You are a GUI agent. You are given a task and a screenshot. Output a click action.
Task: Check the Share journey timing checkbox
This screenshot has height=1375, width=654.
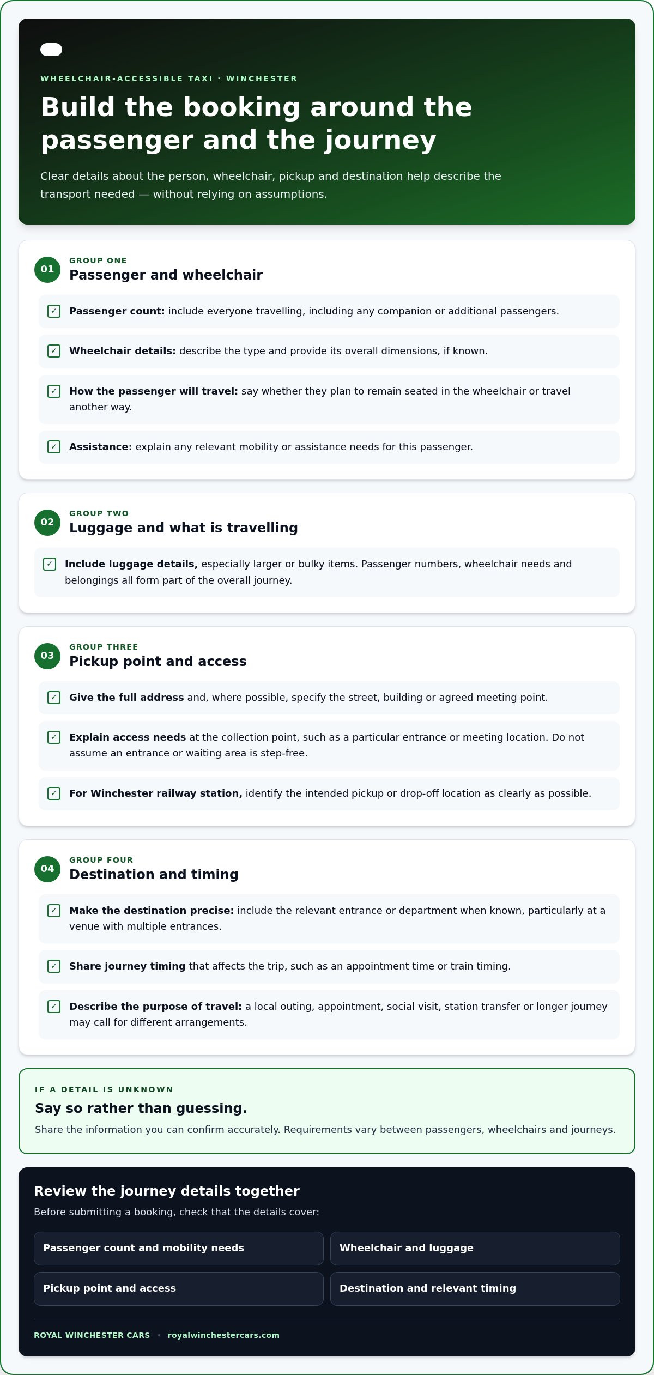[x=54, y=966]
